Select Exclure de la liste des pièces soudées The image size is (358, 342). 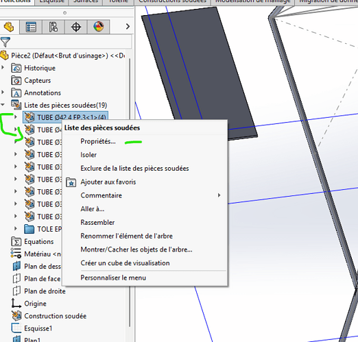[x=134, y=169]
